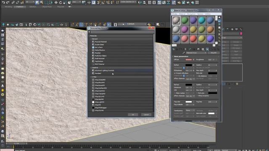Toggle Show Shaded Material in Viewport

207,49
